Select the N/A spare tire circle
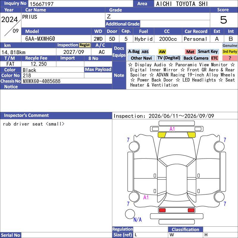This screenshot has height=238, width=238. pos(130,214)
